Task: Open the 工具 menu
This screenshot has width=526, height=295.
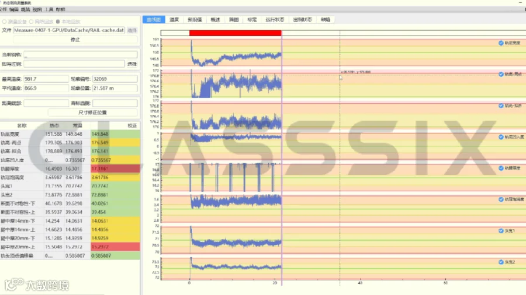Action: coord(49,9)
